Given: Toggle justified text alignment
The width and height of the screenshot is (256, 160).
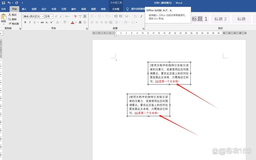Looking at the screenshot, I should coord(106,22).
